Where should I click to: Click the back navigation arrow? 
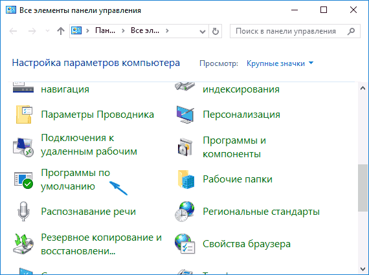[x=13, y=31]
